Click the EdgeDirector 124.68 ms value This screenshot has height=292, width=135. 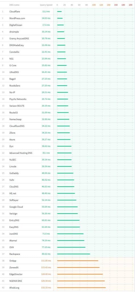pos(46,274)
